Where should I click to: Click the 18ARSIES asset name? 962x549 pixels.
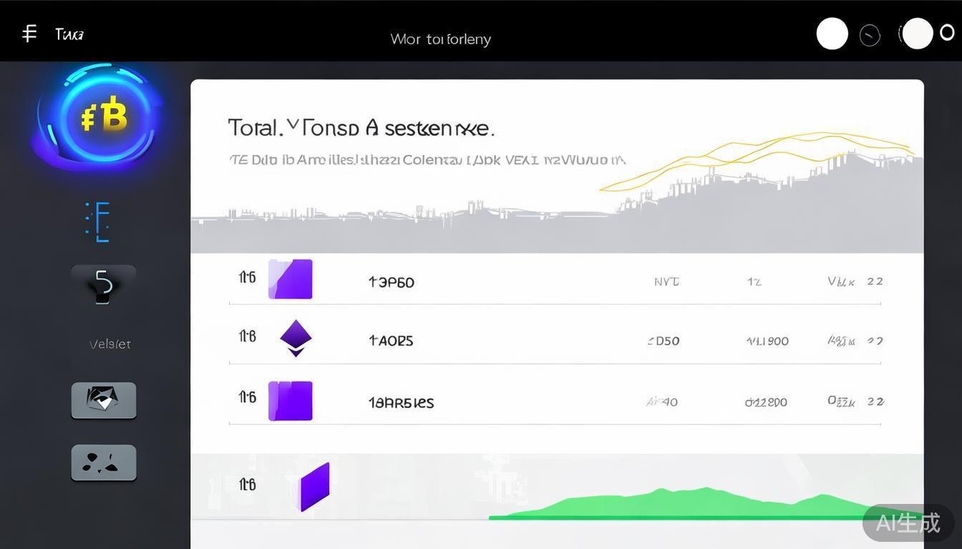point(401,402)
